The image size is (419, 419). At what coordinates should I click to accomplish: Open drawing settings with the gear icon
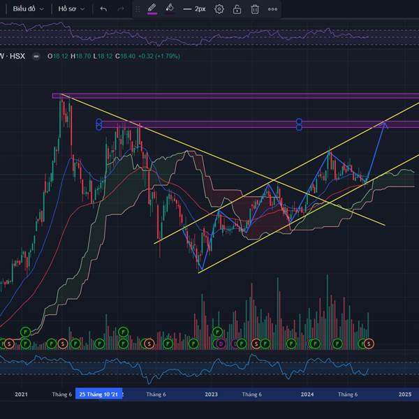[219, 9]
